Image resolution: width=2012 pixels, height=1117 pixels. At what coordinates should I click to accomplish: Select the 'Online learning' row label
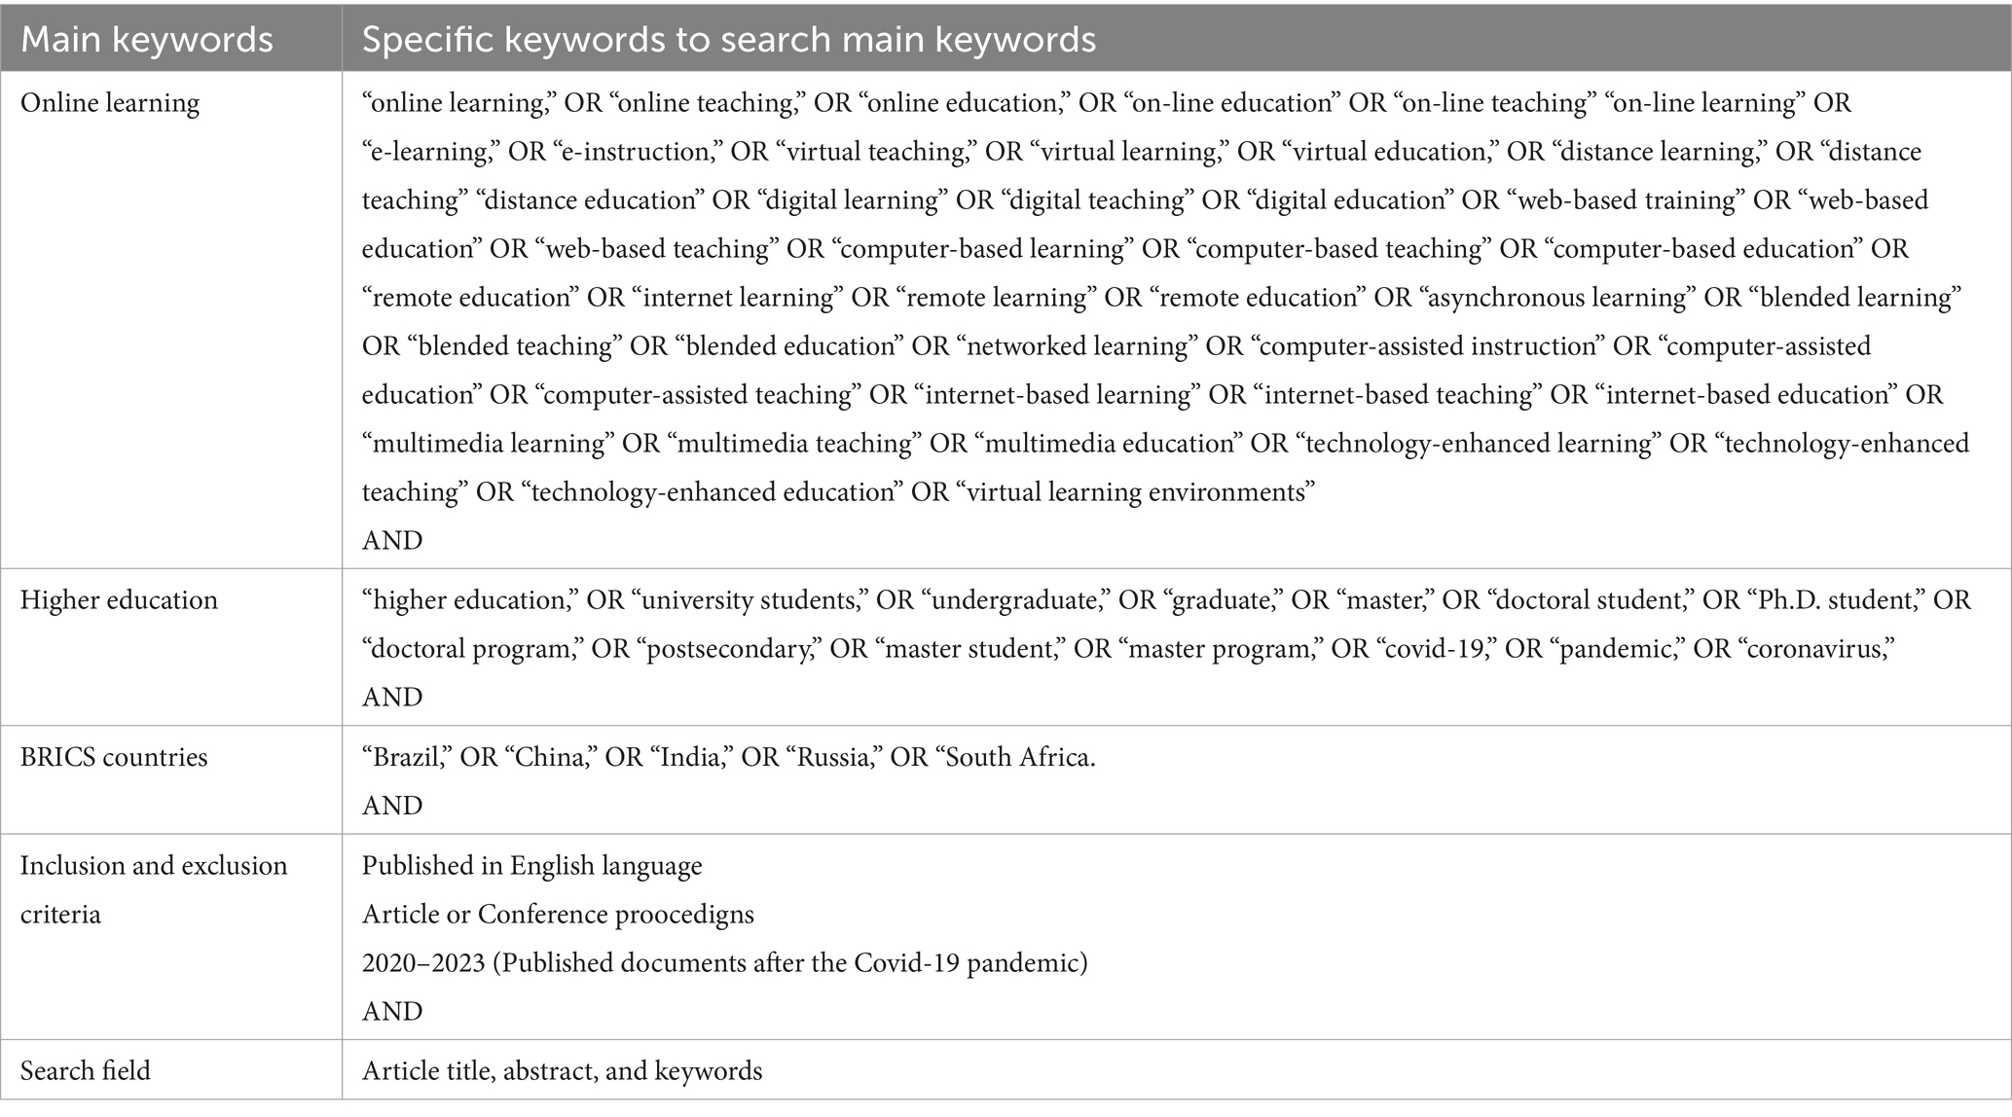110,102
